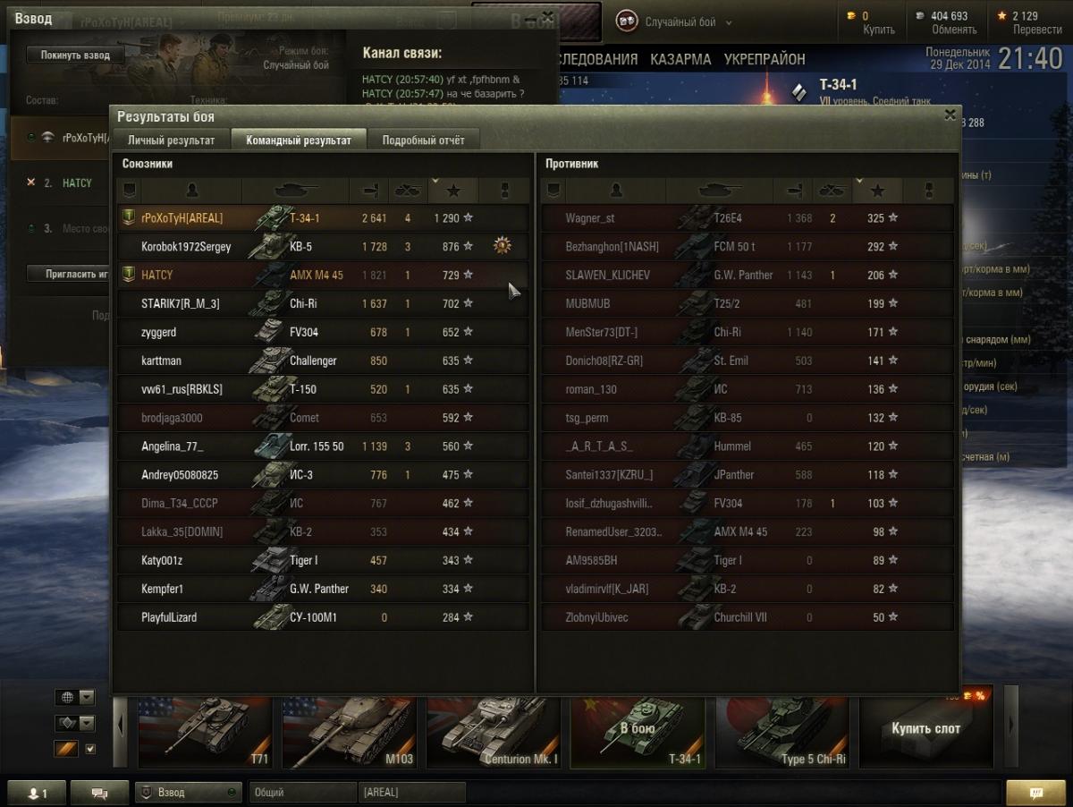This screenshot has width=1073, height=807.
Task: Sort enemies by experience star column
Action: [x=876, y=190]
